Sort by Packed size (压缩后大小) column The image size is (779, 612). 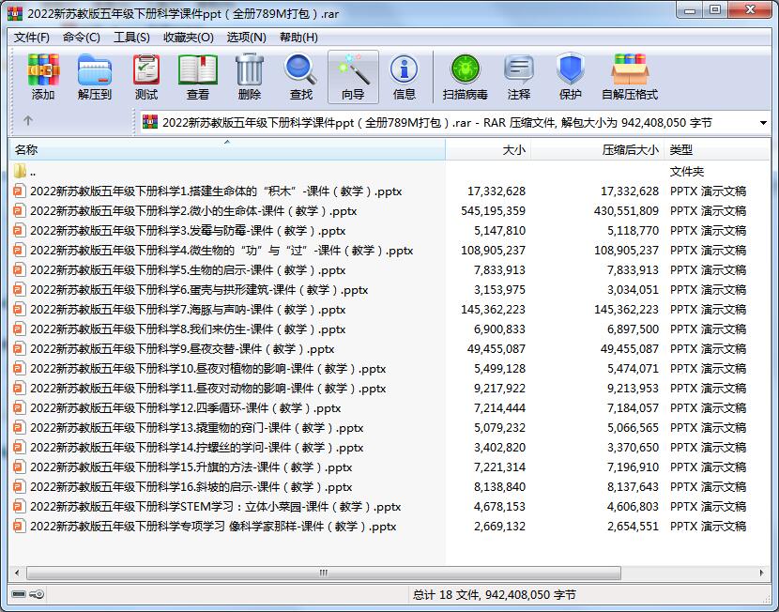click(598, 149)
